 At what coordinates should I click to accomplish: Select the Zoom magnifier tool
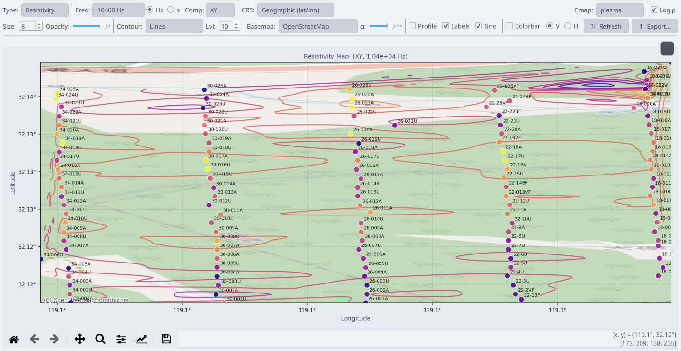click(x=100, y=339)
